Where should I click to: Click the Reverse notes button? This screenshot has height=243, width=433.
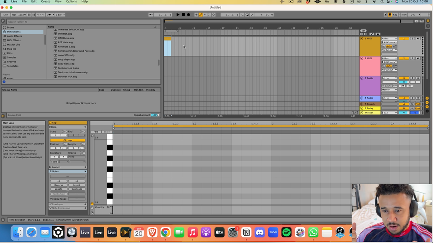[x=59, y=185]
